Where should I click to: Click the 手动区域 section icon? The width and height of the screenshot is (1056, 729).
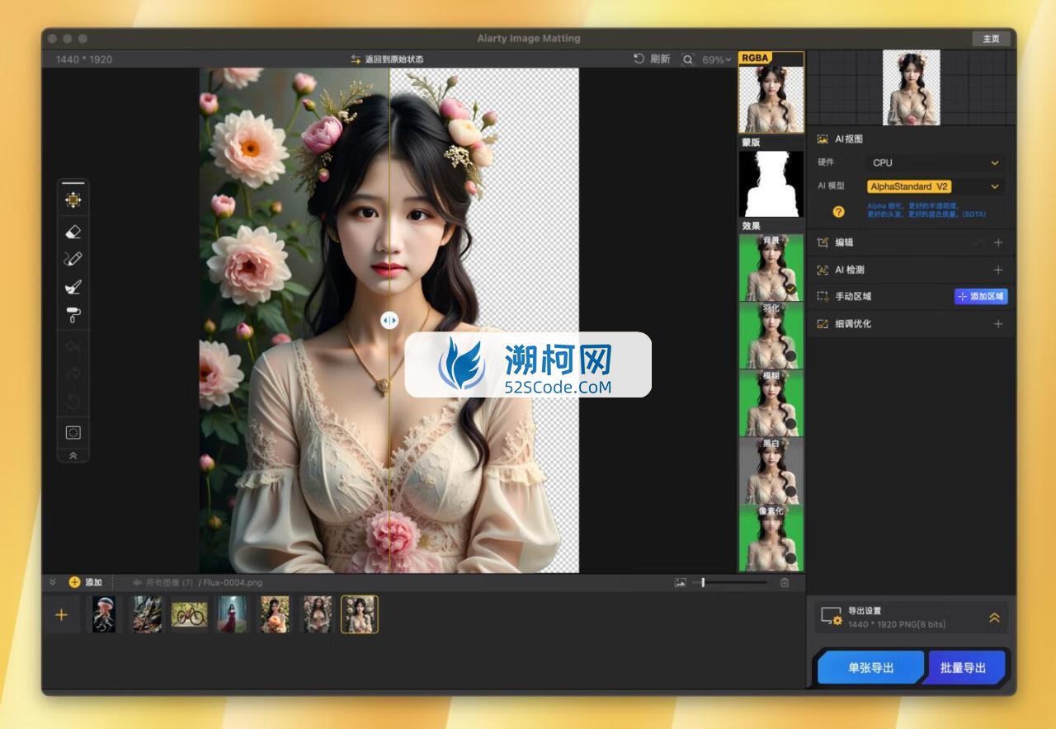pyautogui.click(x=823, y=296)
